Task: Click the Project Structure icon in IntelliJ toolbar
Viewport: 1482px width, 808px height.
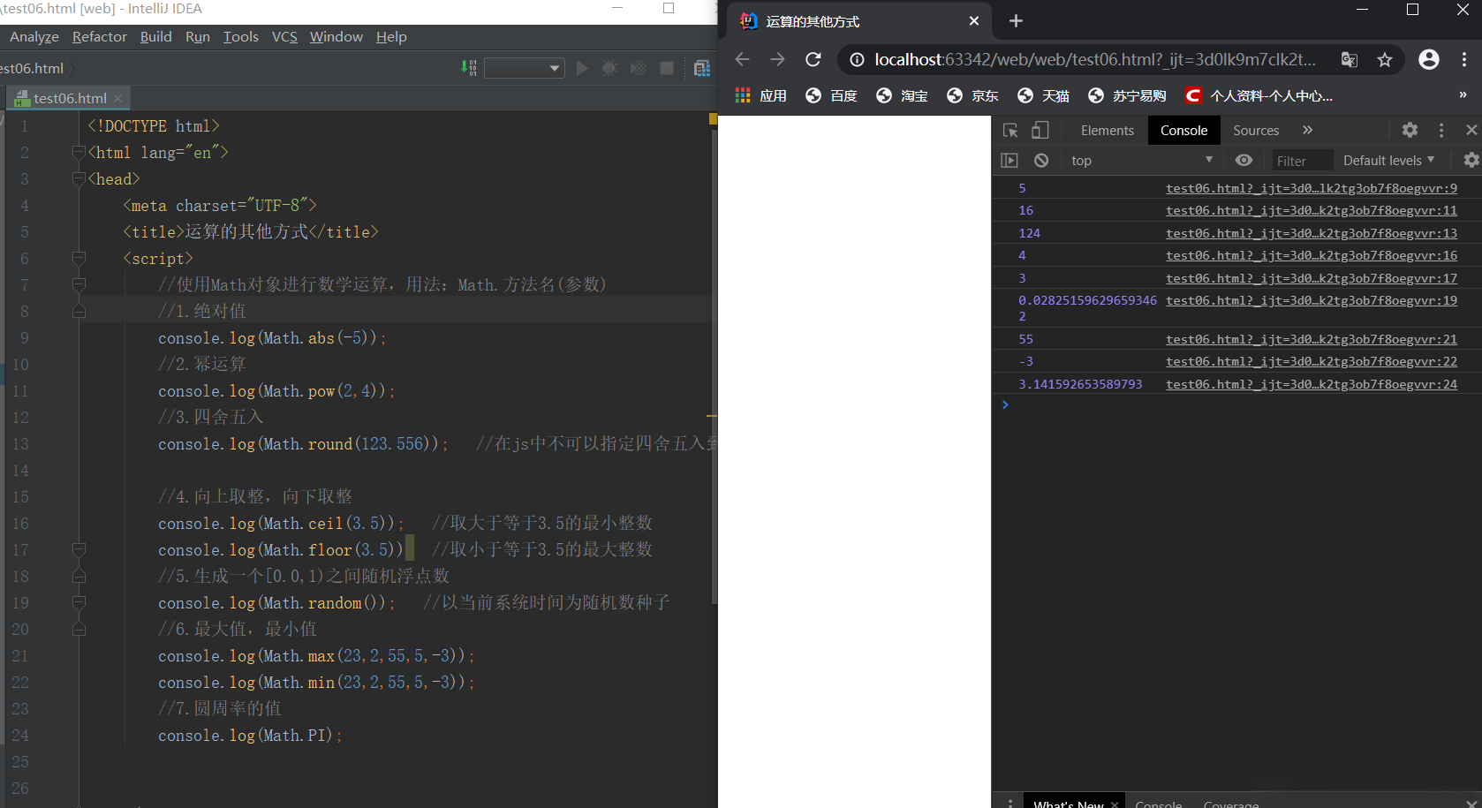Action: click(x=702, y=68)
